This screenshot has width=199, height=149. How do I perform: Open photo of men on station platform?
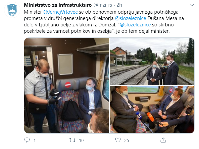tap(152, 61)
